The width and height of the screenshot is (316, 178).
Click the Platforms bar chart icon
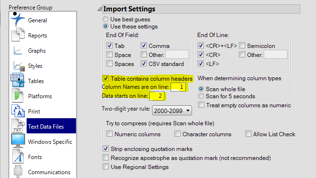[17, 95]
